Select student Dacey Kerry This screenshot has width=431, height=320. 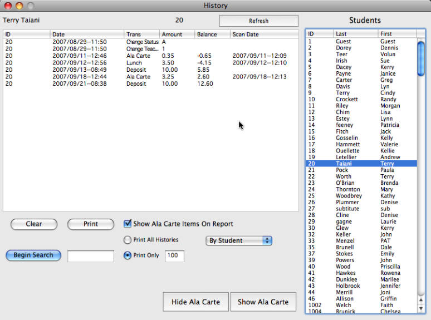(361, 67)
